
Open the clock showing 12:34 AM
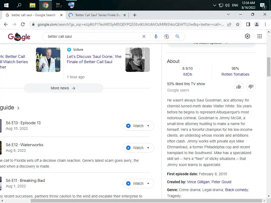pos(248,5)
